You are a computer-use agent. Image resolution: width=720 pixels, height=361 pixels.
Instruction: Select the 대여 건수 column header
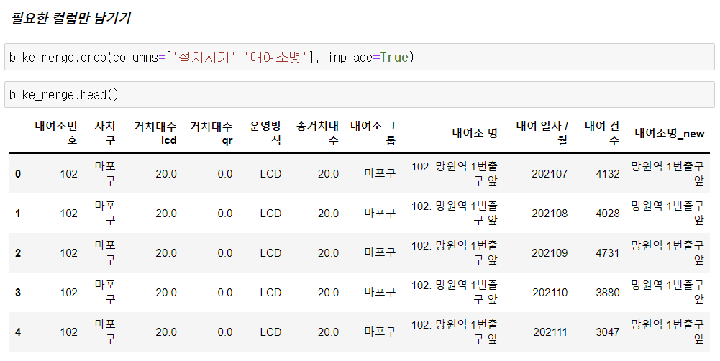click(602, 133)
